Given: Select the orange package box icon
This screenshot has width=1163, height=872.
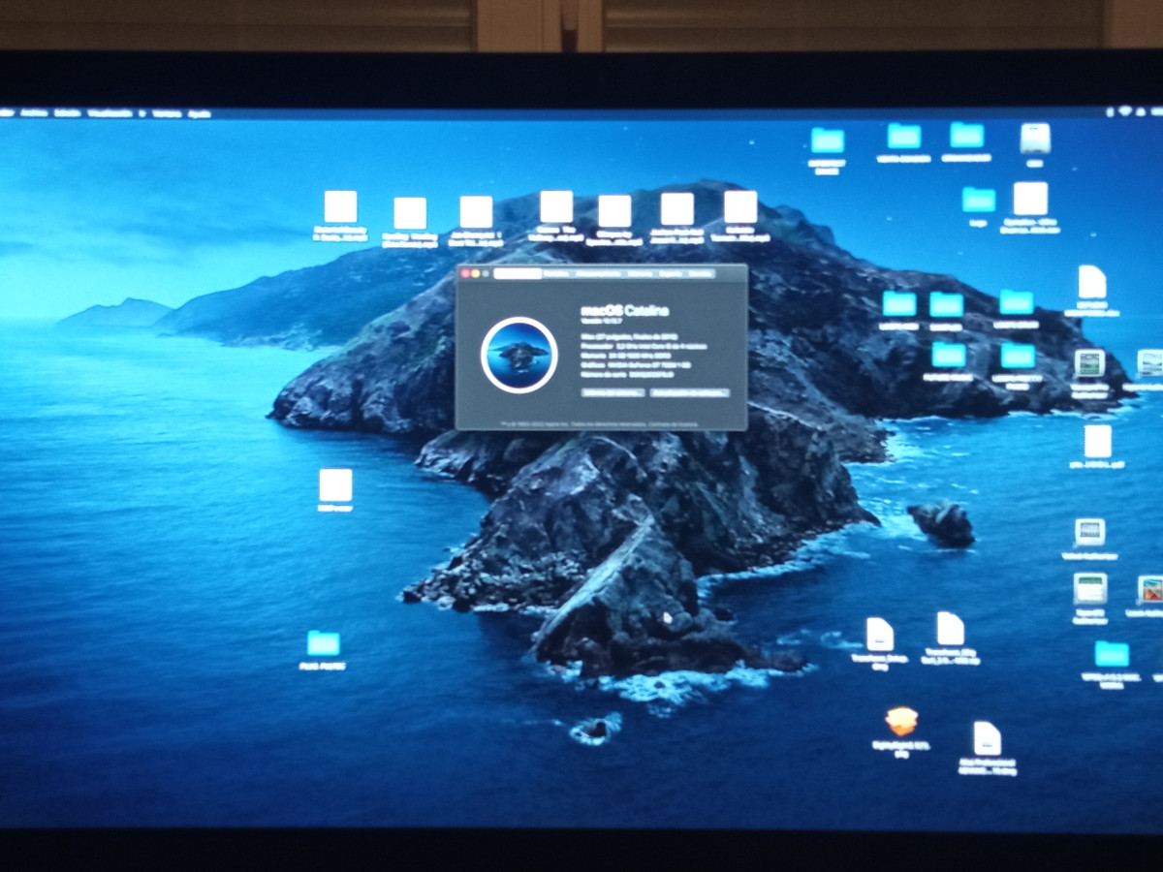Looking at the screenshot, I should (901, 722).
